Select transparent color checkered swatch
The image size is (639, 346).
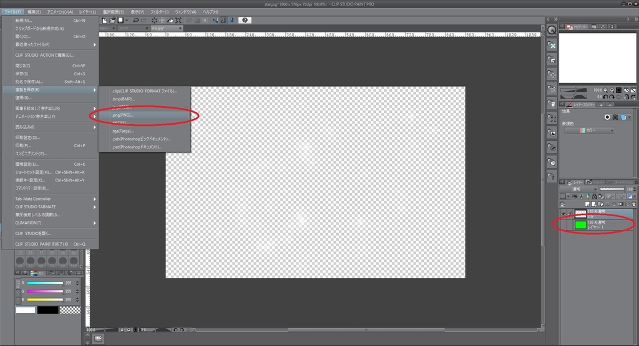click(70, 310)
